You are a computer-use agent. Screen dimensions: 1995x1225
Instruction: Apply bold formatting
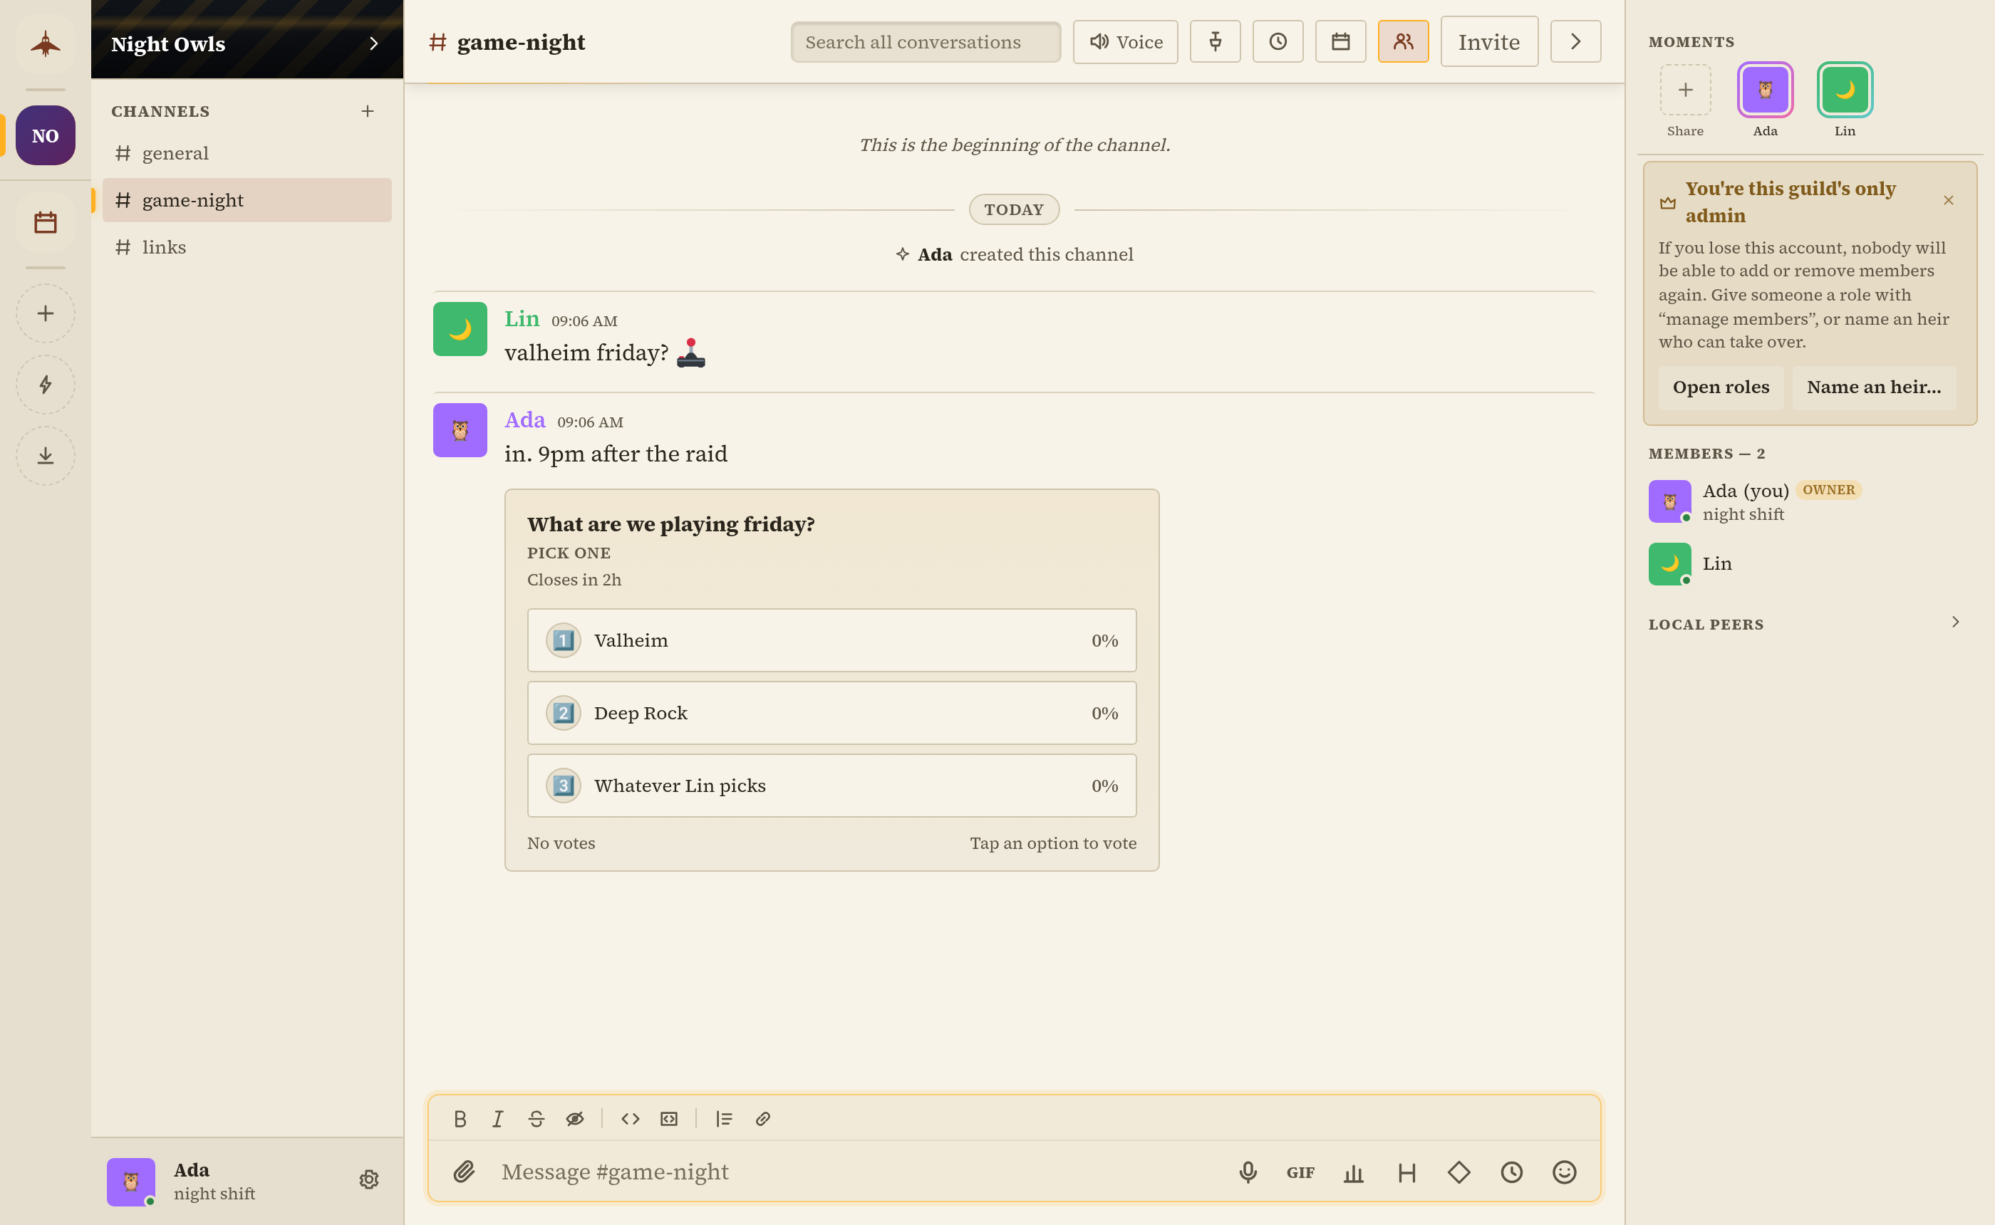[460, 1118]
